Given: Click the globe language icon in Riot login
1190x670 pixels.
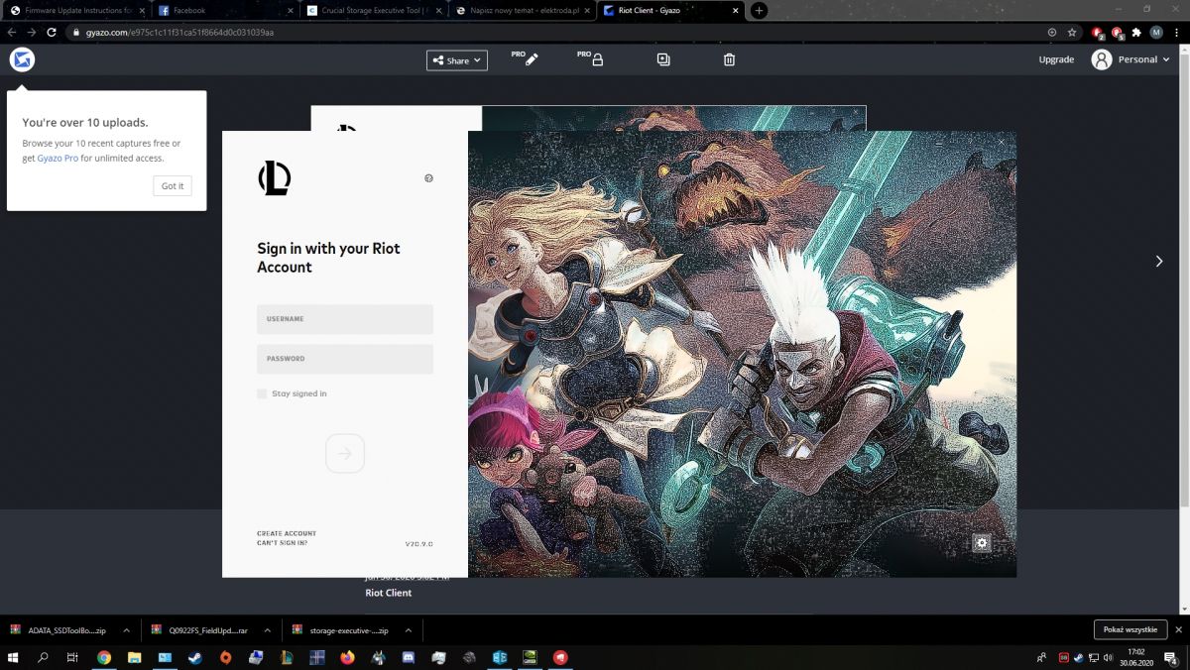Looking at the screenshot, I should (x=428, y=178).
